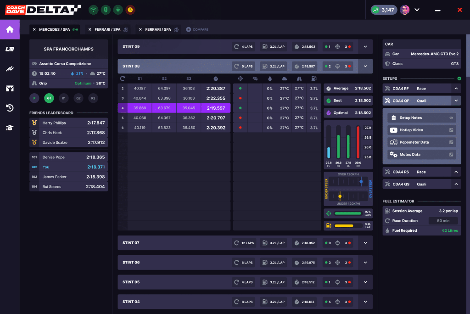The width and height of the screenshot is (470, 314).
Task: Select the R1 session filter
Action: click(63, 98)
